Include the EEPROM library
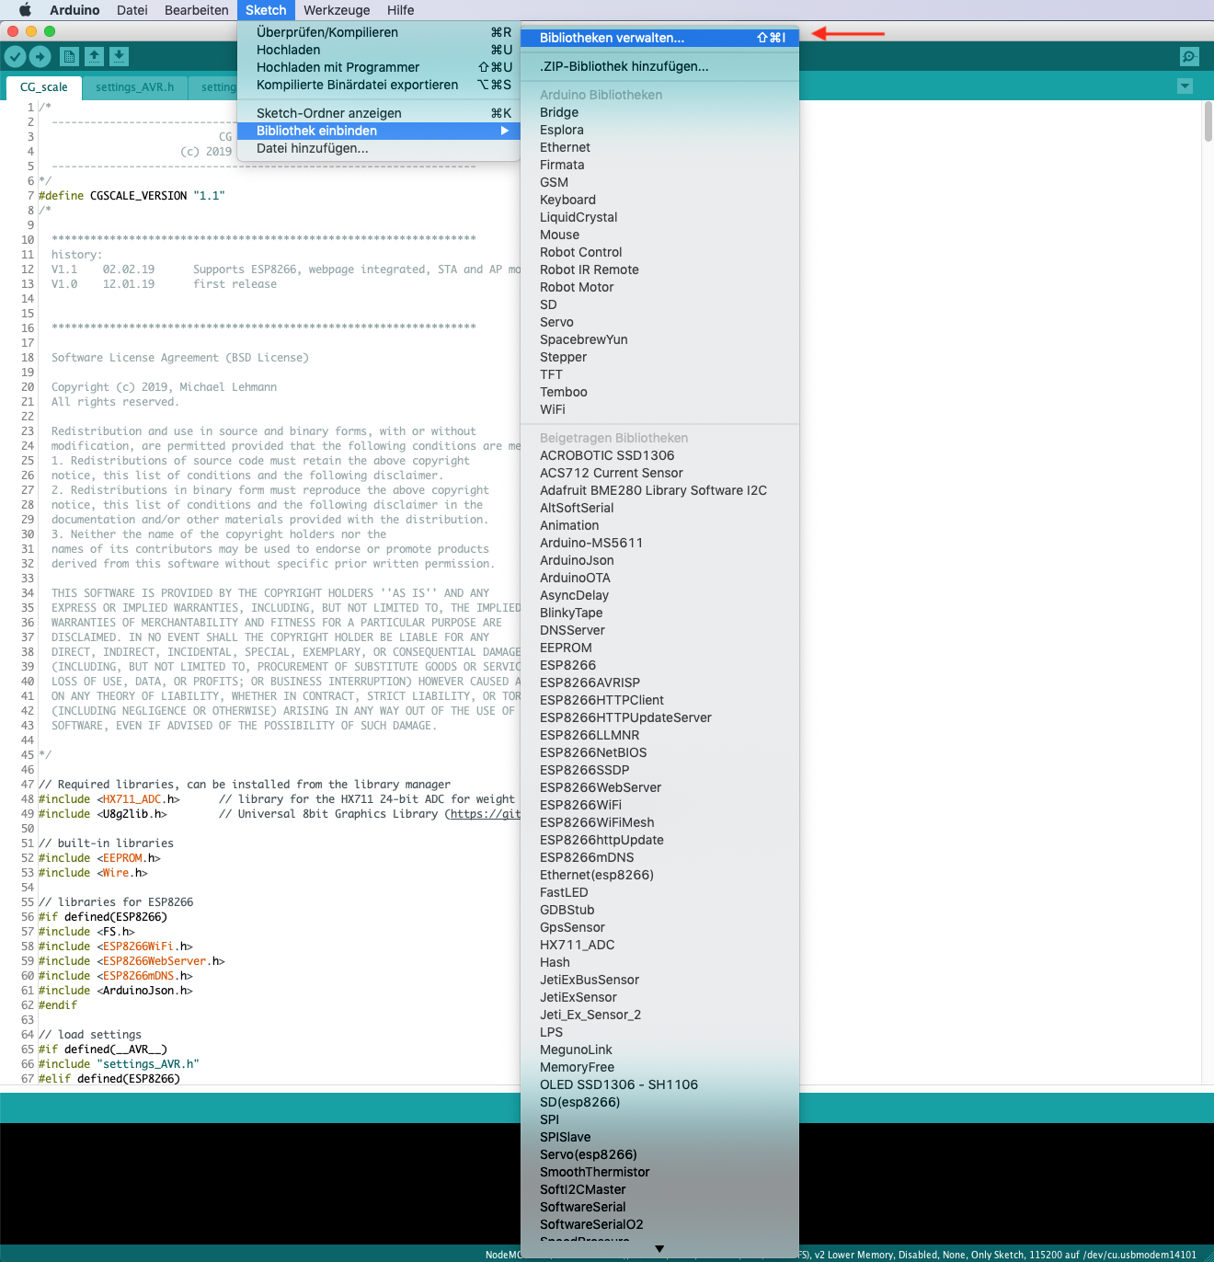This screenshot has height=1262, width=1214. 659,648
